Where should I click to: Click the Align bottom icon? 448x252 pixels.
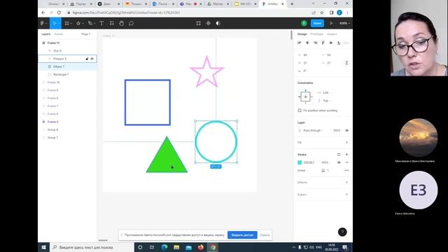[339, 43]
